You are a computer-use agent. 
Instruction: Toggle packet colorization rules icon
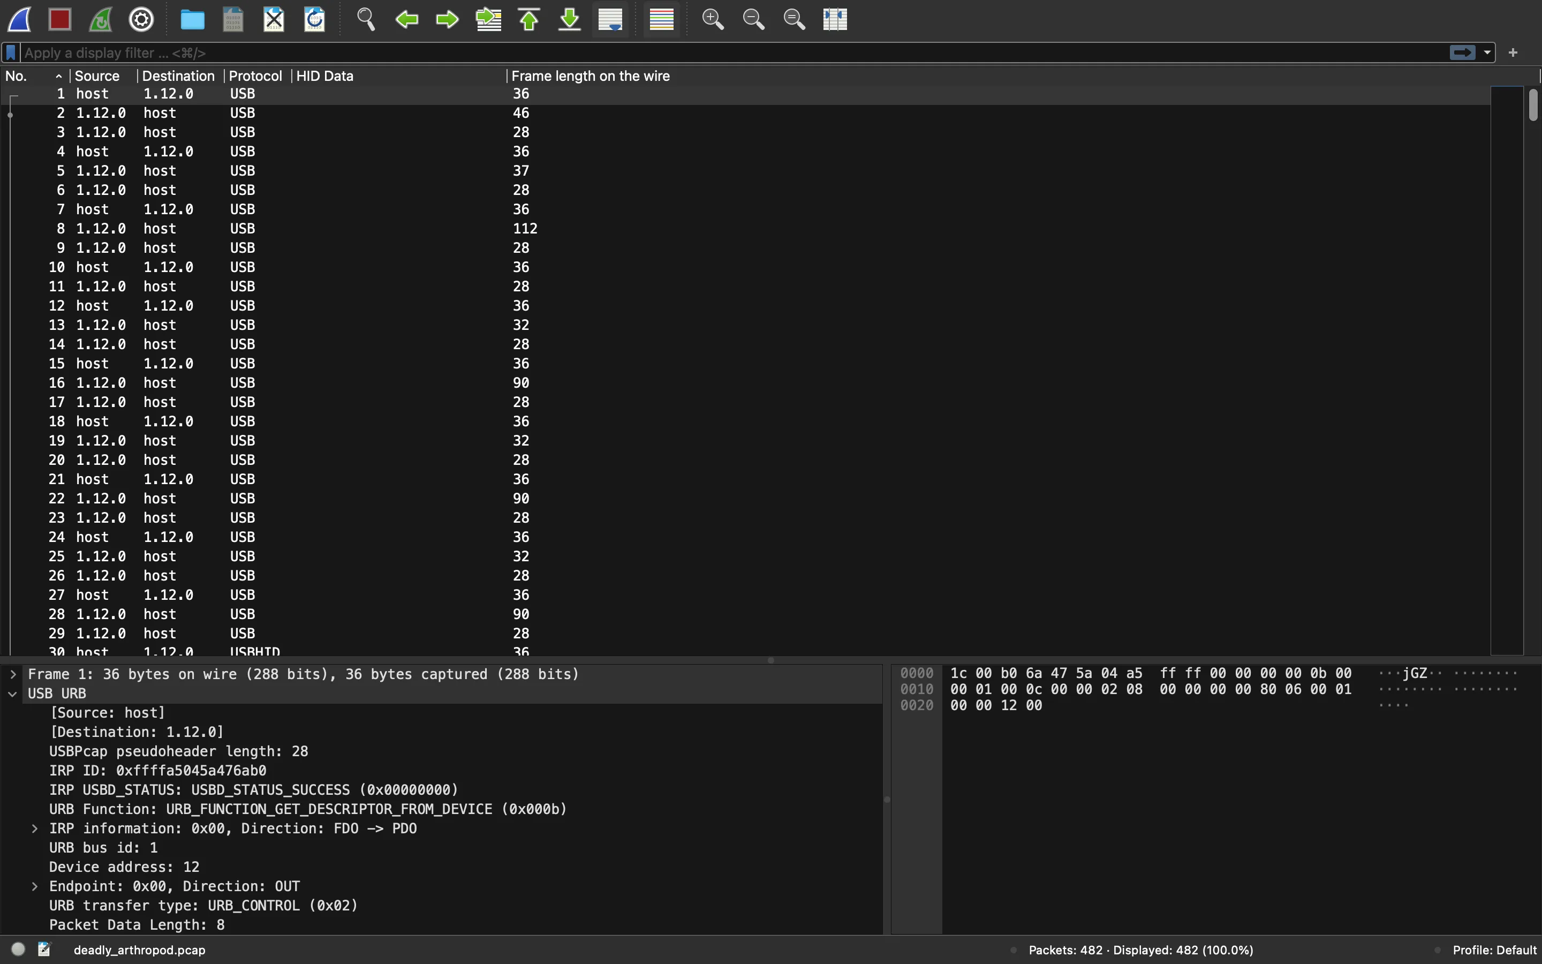661,20
